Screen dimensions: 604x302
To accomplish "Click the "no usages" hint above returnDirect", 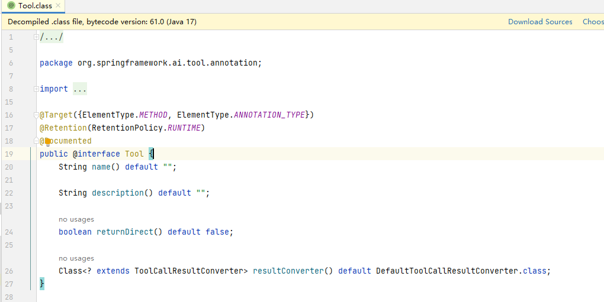I will coord(76,219).
